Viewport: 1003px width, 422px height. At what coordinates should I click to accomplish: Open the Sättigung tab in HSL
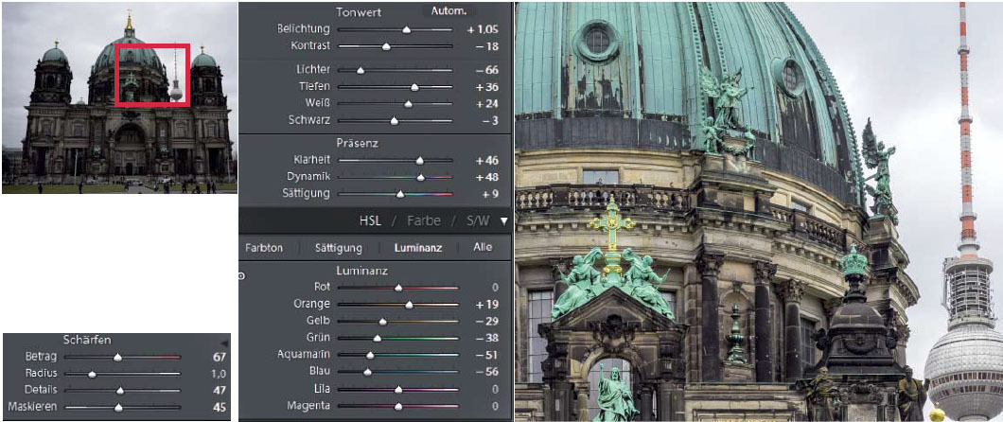(339, 248)
